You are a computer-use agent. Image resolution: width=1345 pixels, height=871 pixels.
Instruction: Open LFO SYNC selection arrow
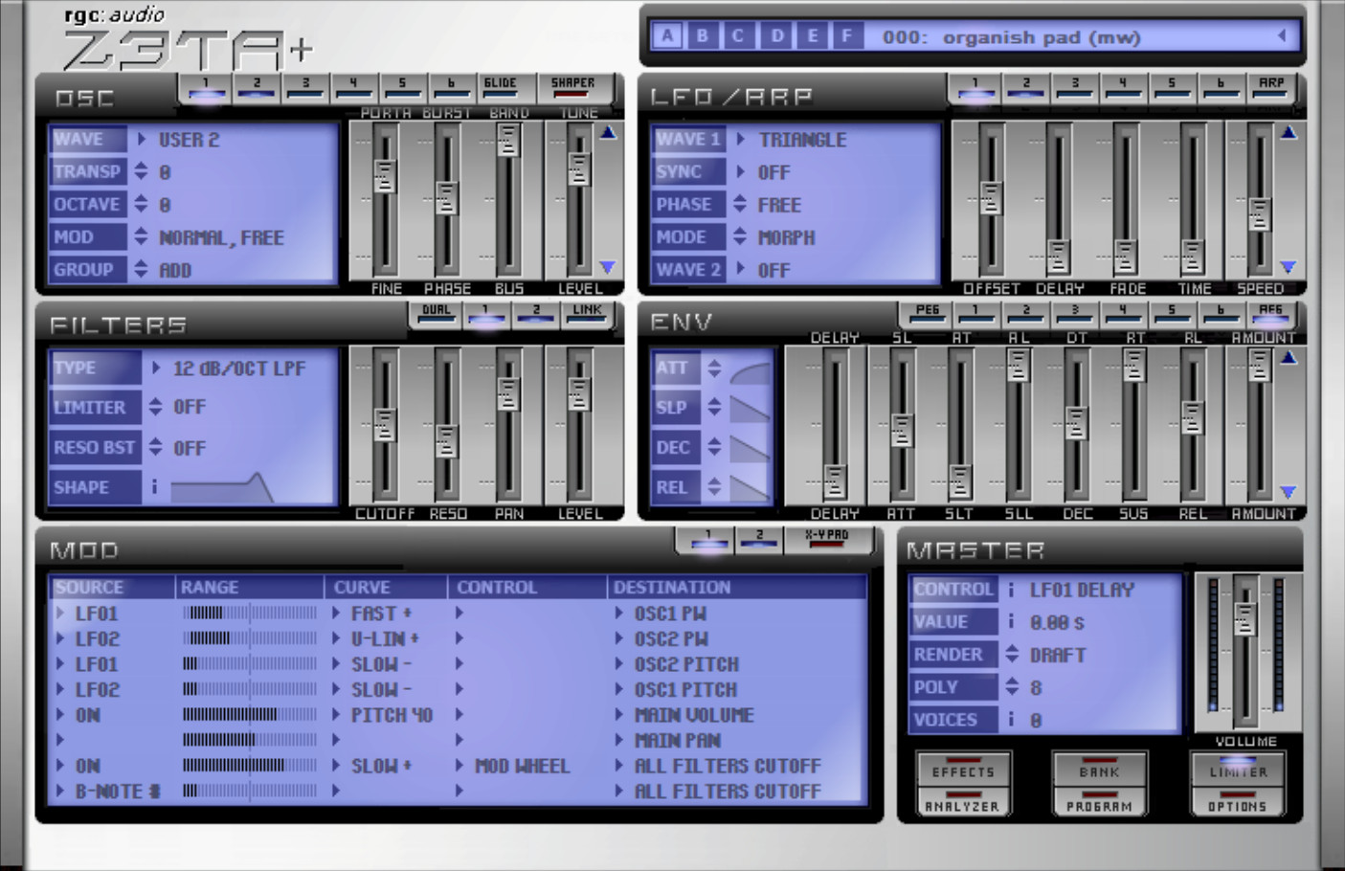click(741, 172)
